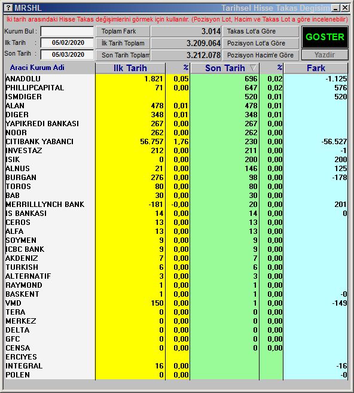This screenshot has width=354, height=393.
Task: Click the help question mark icon
Action: 8,8
